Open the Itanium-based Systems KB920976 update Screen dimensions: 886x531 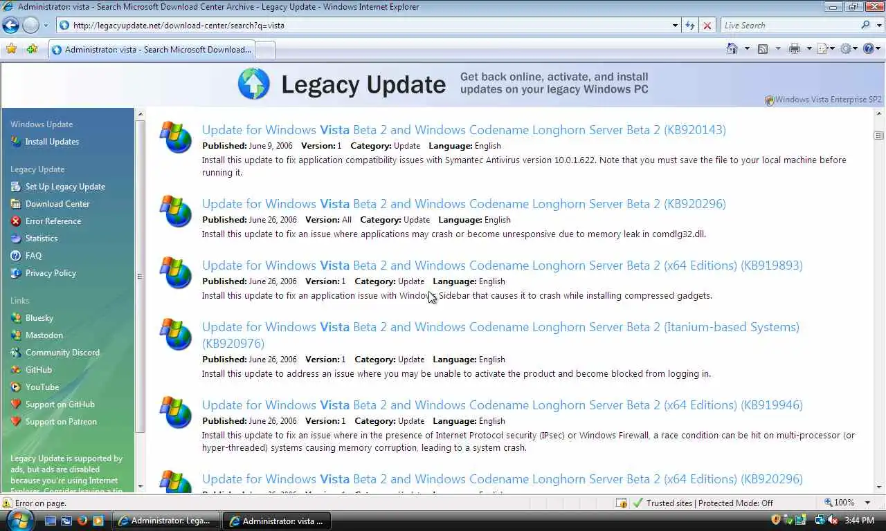(x=500, y=335)
